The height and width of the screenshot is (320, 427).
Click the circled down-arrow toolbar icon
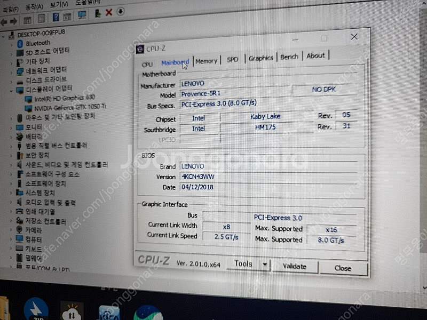[121, 11]
